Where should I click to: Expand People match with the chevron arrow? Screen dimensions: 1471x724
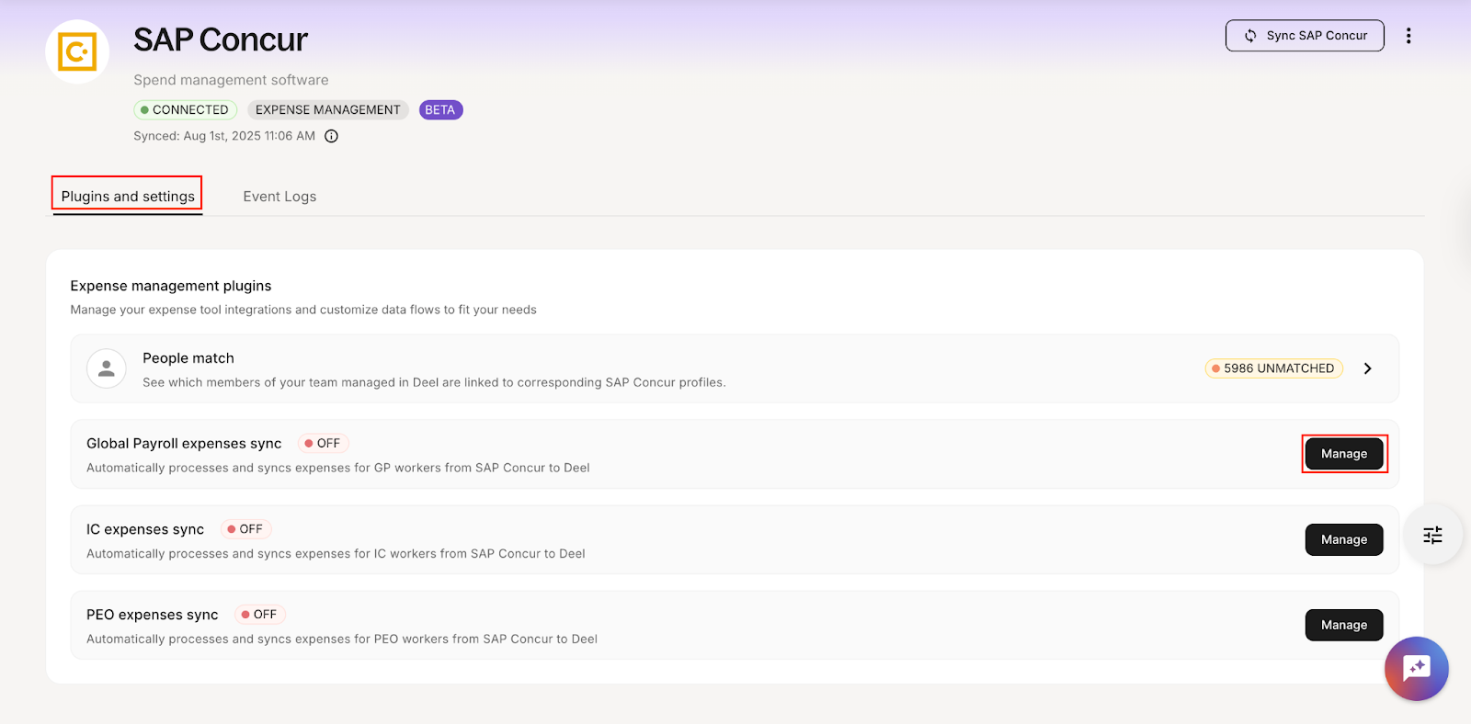pyautogui.click(x=1367, y=368)
